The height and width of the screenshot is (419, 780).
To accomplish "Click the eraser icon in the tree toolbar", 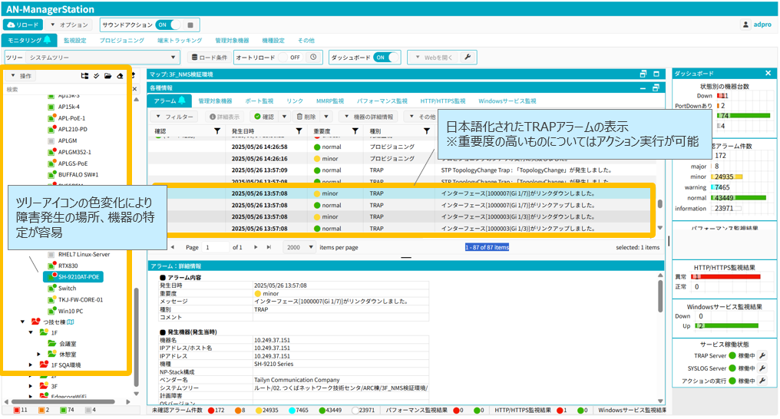I will pos(120,76).
